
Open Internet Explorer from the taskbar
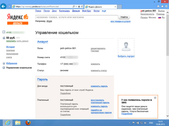8,123
